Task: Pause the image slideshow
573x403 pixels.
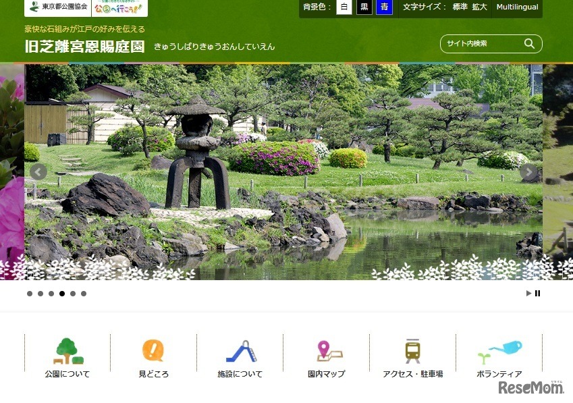Action: [x=538, y=293]
